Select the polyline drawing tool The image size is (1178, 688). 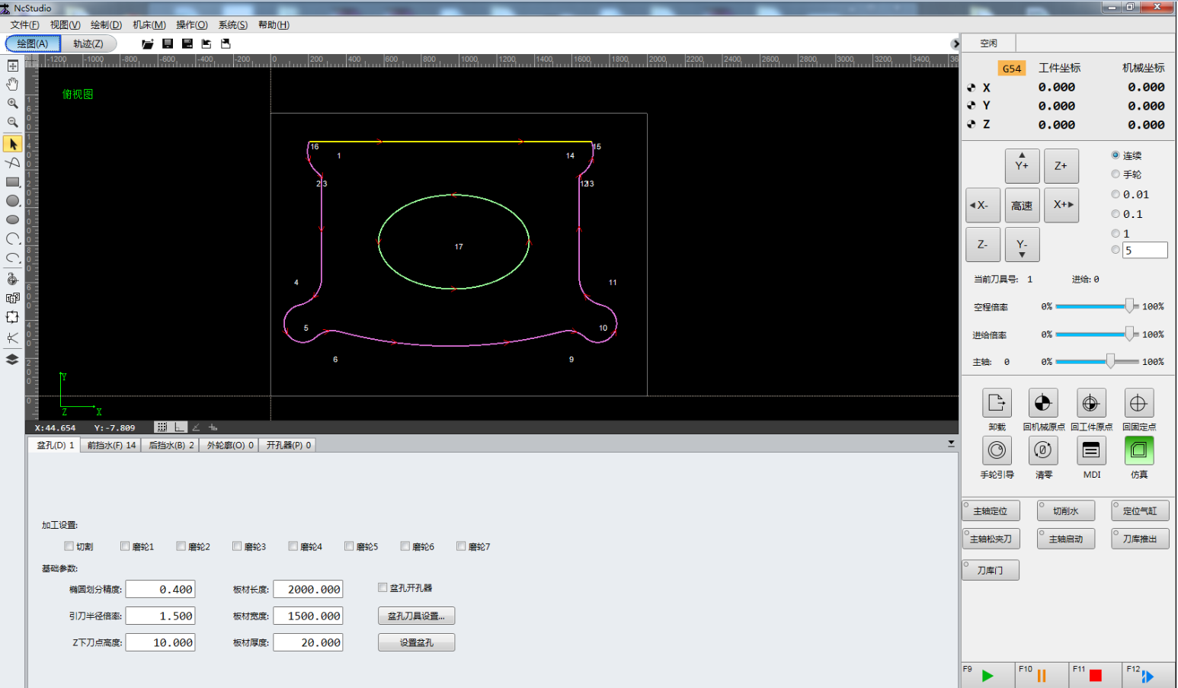[12, 162]
